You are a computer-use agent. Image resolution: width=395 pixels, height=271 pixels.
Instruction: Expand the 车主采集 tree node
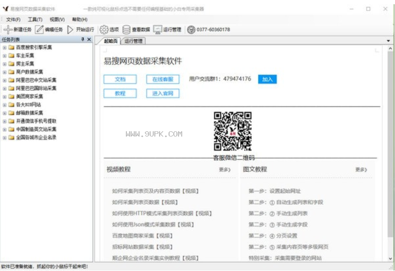(5, 56)
